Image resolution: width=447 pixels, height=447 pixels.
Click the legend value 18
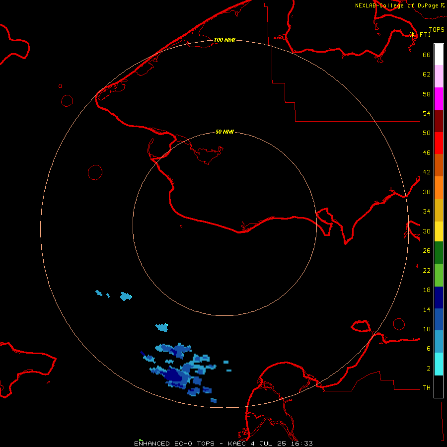point(427,290)
